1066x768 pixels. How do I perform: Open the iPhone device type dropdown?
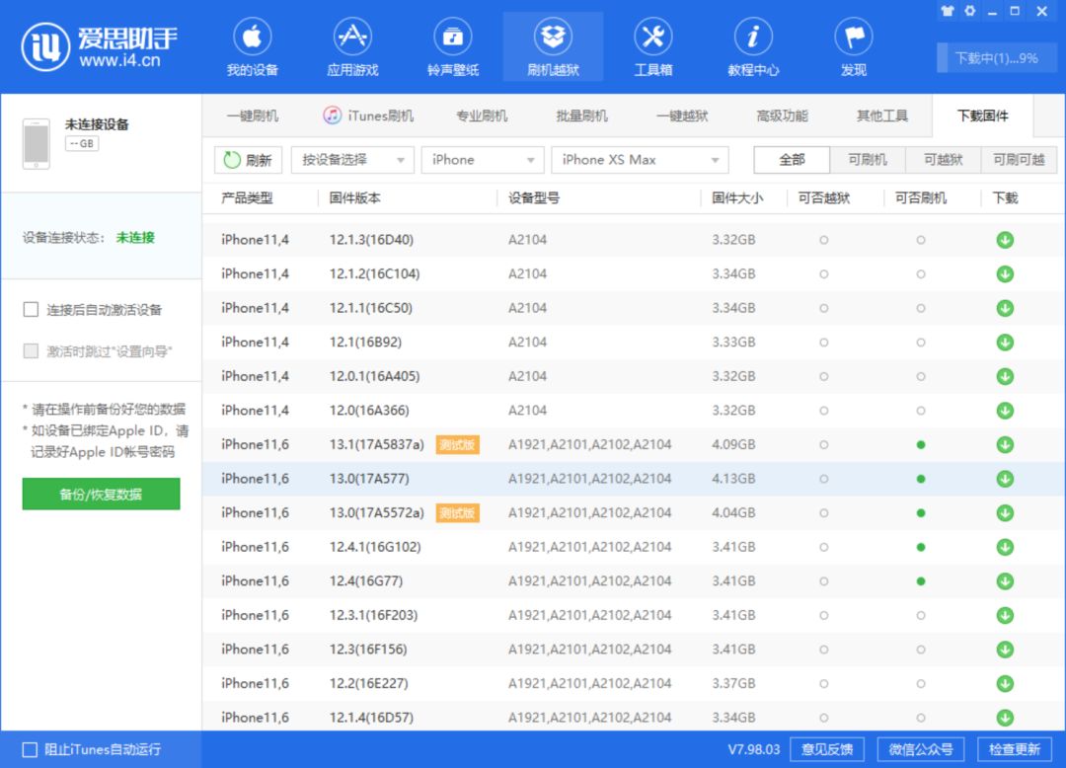(483, 160)
